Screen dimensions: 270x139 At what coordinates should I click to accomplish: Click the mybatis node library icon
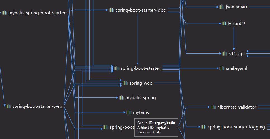pos(129,112)
